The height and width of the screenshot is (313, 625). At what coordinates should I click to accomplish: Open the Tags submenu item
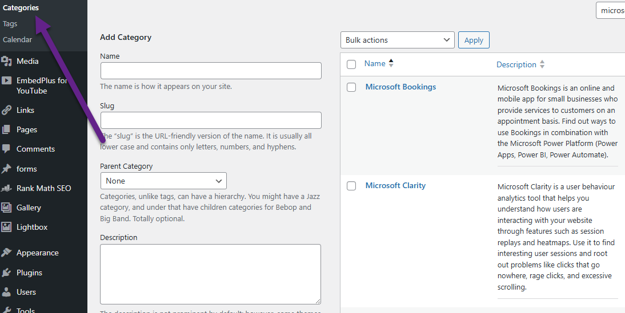coord(10,24)
